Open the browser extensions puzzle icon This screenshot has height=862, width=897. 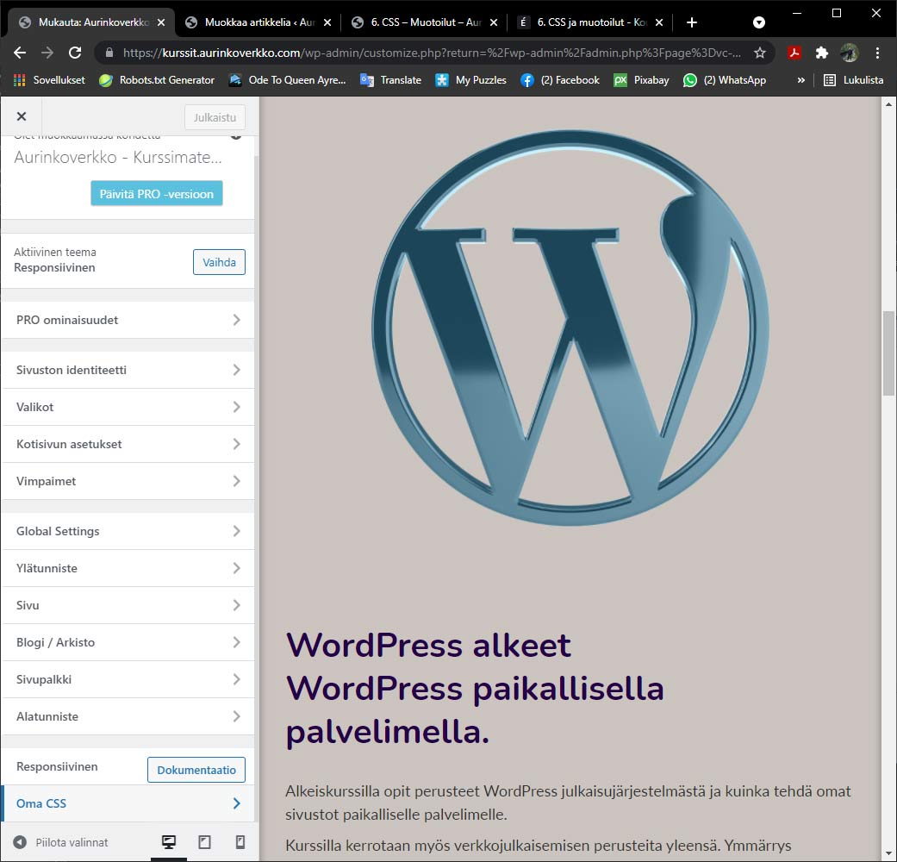(x=821, y=53)
